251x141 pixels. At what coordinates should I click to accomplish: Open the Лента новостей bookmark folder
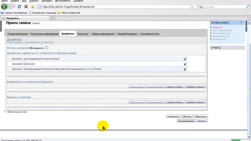tap(69, 13)
